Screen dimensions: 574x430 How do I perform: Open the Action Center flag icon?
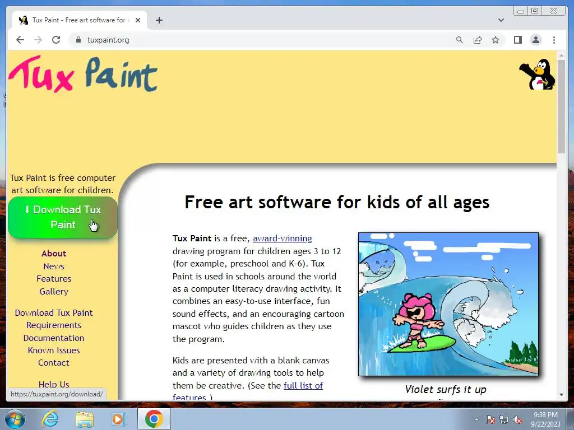(x=490, y=419)
